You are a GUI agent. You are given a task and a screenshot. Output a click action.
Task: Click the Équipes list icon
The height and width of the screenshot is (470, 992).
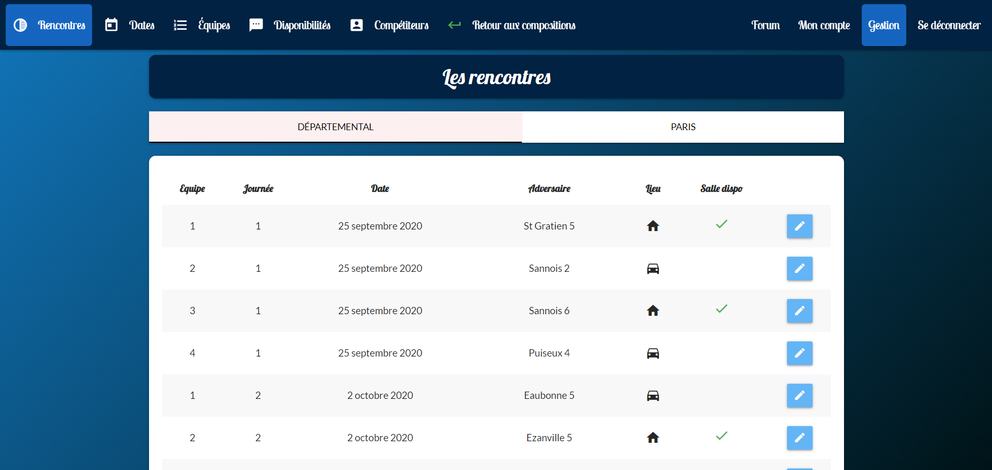[180, 25]
